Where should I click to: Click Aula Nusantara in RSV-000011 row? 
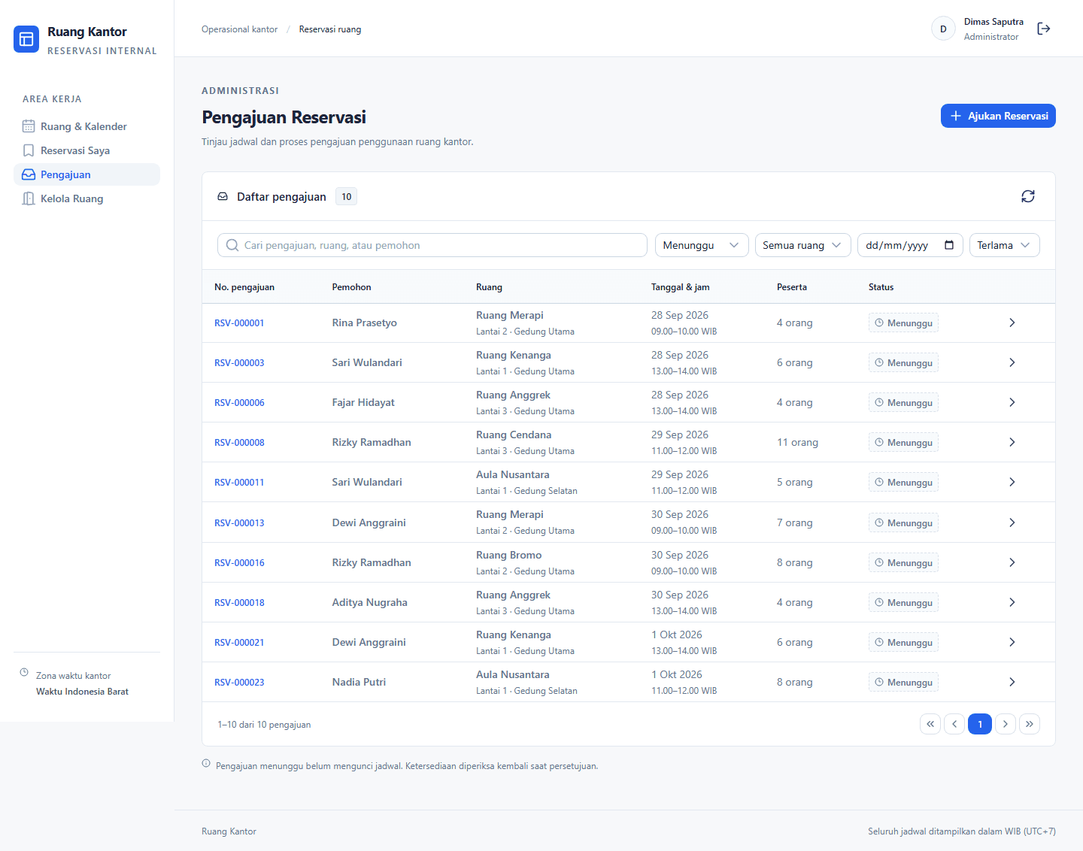[x=513, y=474]
